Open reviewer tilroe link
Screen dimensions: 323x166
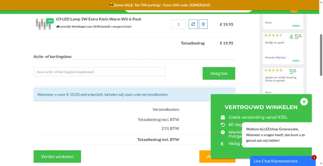click(x=268, y=92)
